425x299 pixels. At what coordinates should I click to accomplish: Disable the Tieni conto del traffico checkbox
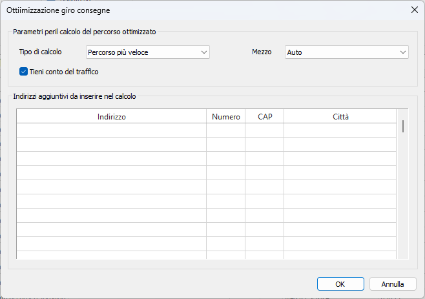pyautogui.click(x=24, y=72)
